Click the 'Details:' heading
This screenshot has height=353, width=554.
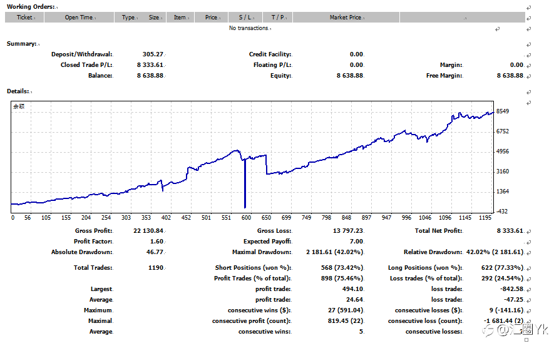click(18, 91)
